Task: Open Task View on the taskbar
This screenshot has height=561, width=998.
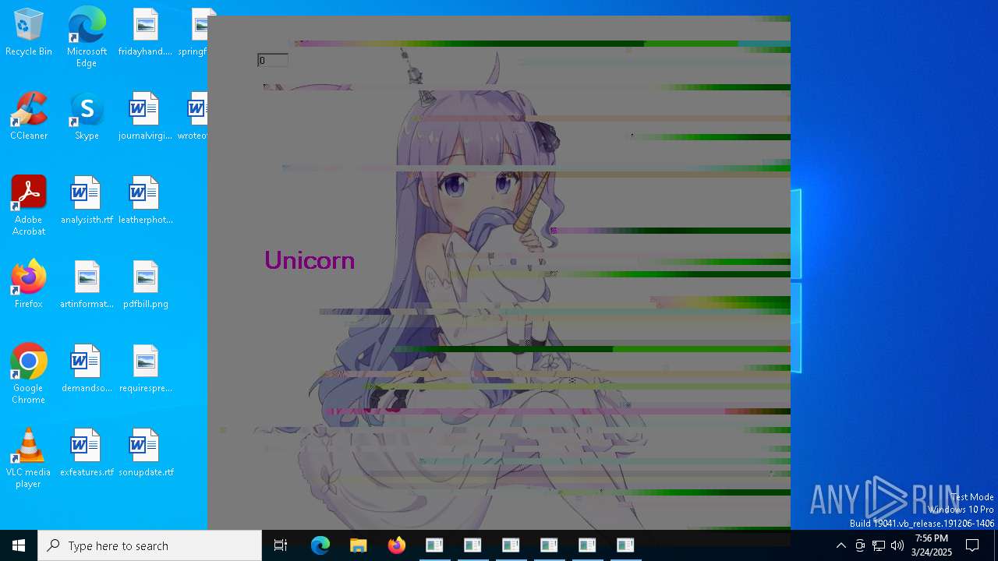Action: click(x=281, y=545)
